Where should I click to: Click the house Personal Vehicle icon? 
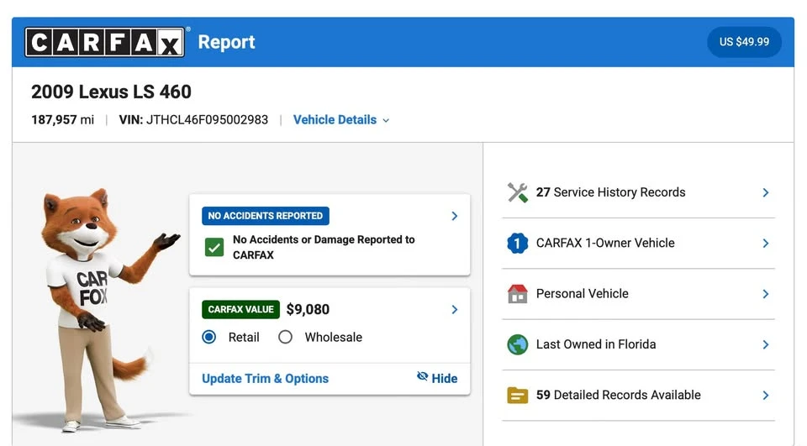pos(517,294)
